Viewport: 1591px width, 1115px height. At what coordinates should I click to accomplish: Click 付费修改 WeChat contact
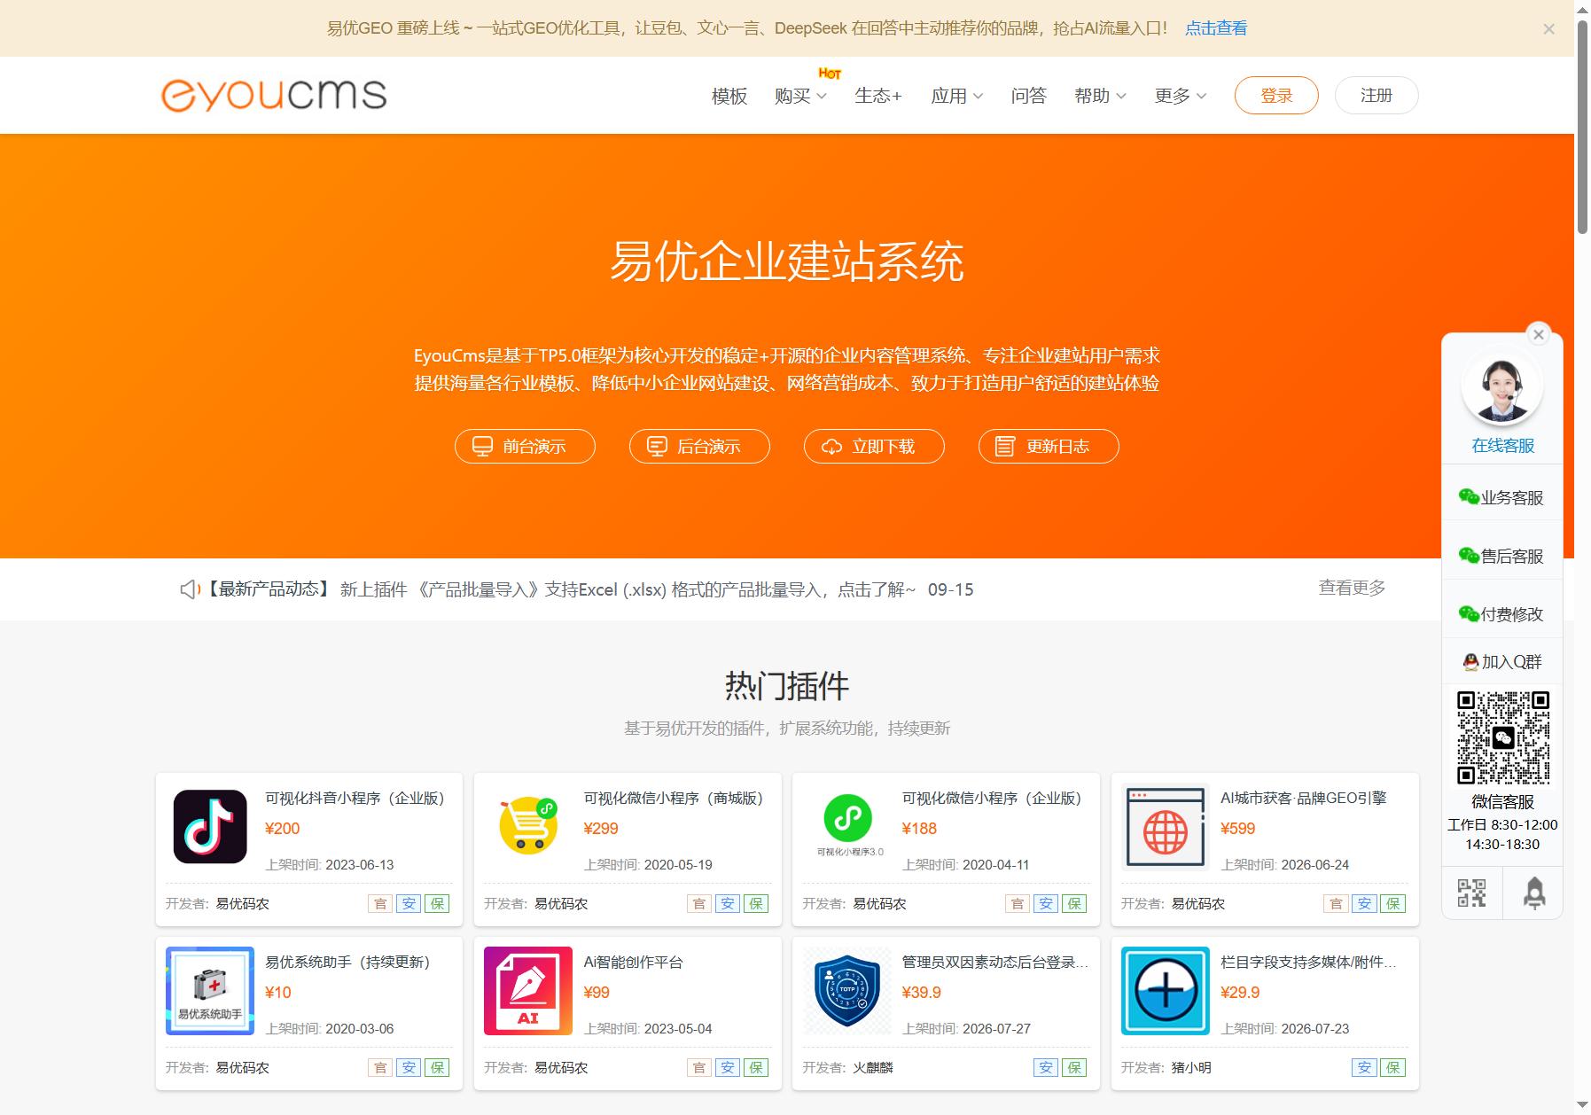pyautogui.click(x=1501, y=614)
